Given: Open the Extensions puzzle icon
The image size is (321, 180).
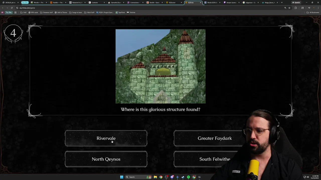Looking at the screenshot, I should pos(296,8).
